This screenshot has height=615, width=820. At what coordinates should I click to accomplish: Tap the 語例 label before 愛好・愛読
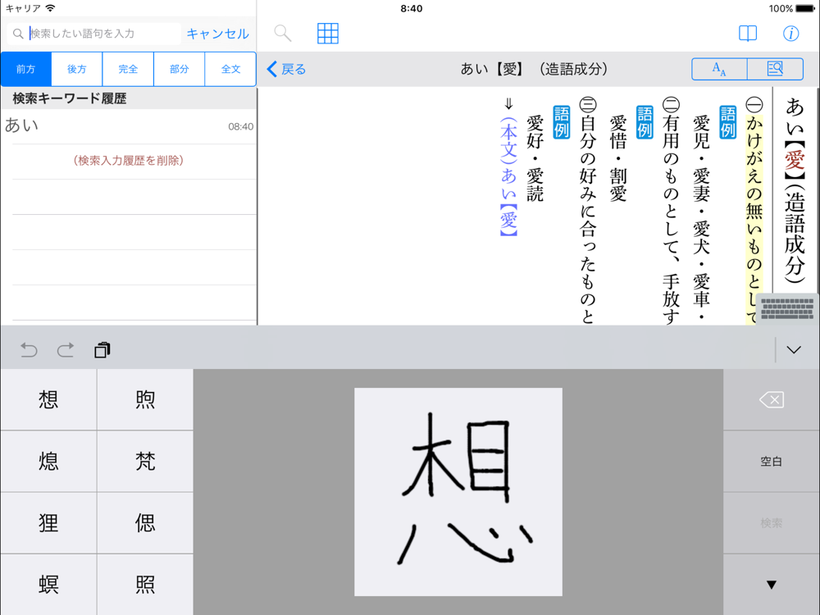click(x=562, y=122)
